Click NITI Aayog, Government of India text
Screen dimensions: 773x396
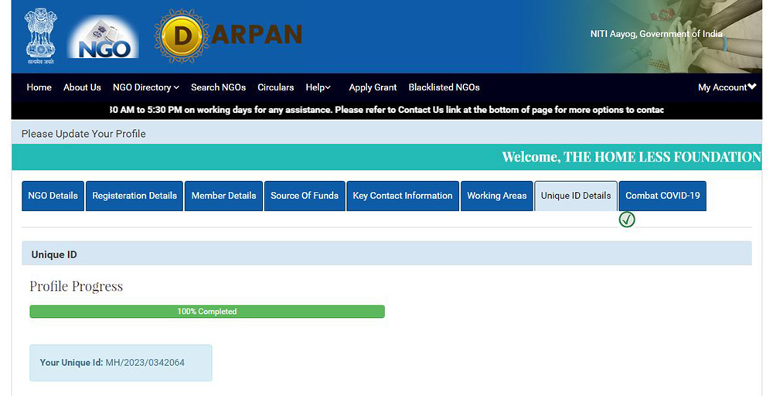tap(656, 34)
